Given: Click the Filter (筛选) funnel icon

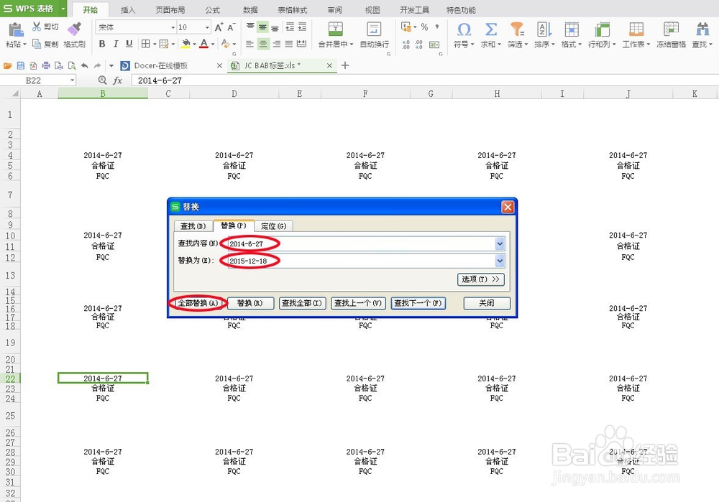Looking at the screenshot, I should point(517,29).
